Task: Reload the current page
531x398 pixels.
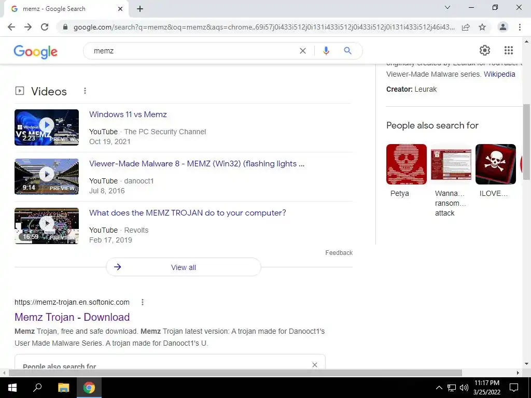Action: pyautogui.click(x=45, y=27)
